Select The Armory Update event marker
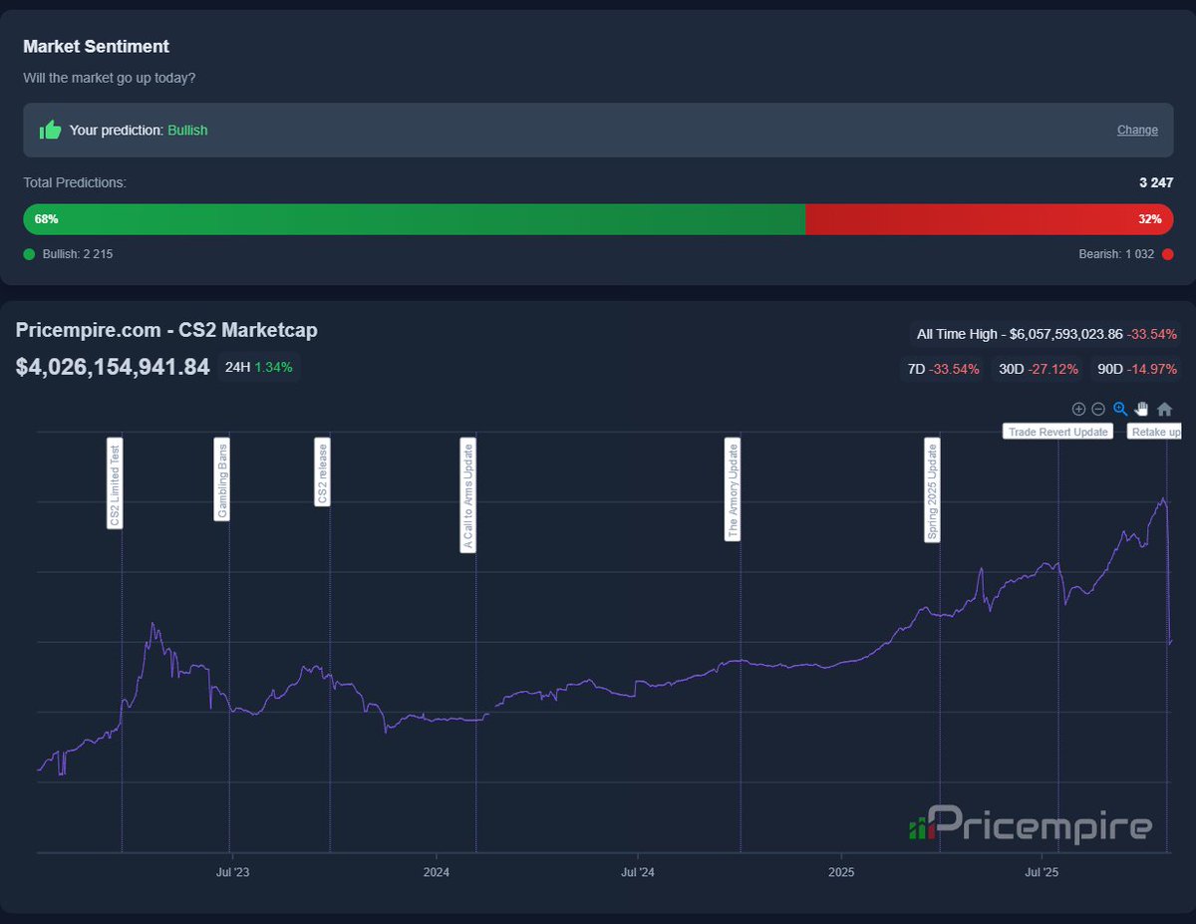The height and width of the screenshot is (924, 1196). [x=733, y=488]
